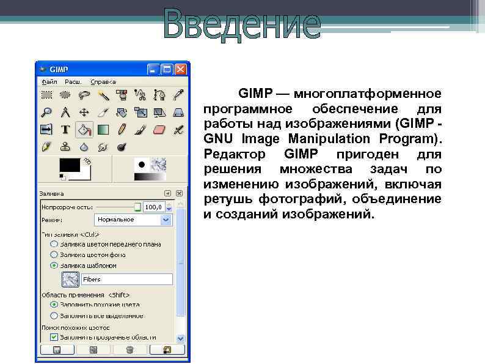
Task: Reset colors to default black and white
Action: [62, 177]
